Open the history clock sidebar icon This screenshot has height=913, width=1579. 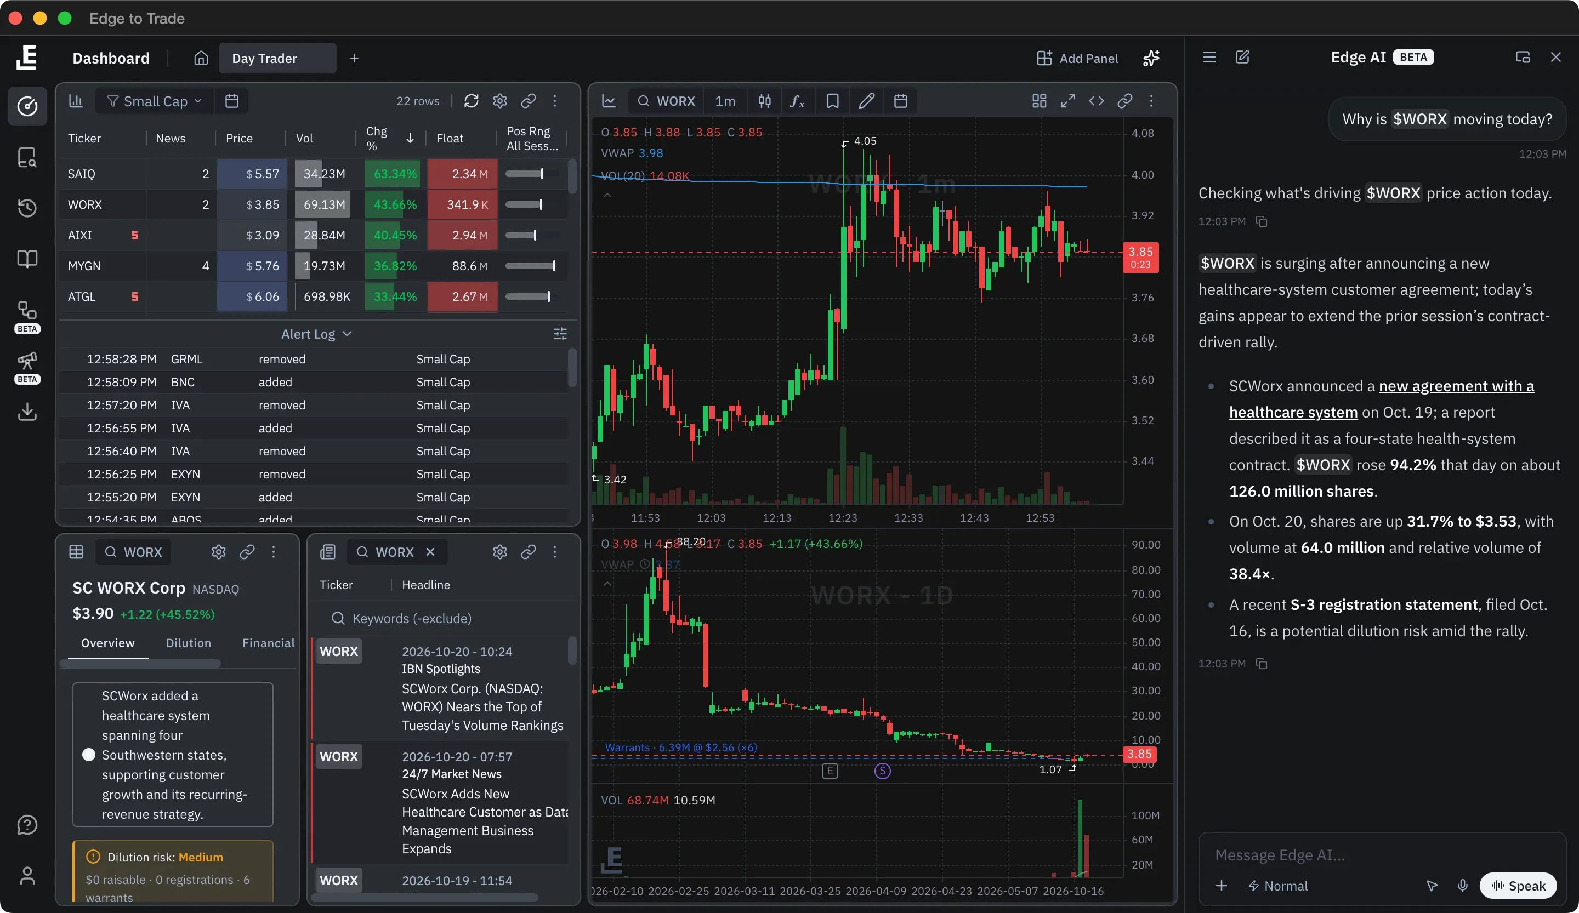click(x=27, y=208)
